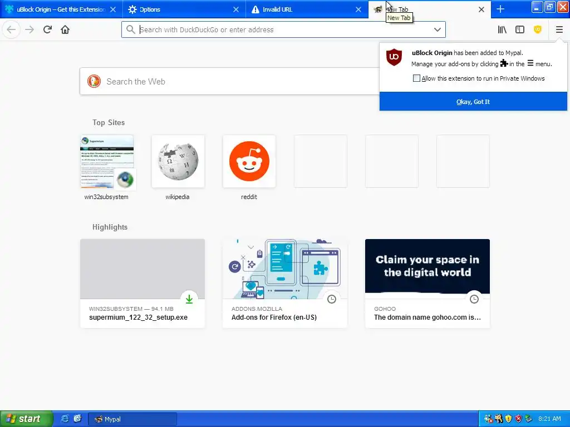Close the Invalid URL tab
The width and height of the screenshot is (570, 427).
(358, 9)
